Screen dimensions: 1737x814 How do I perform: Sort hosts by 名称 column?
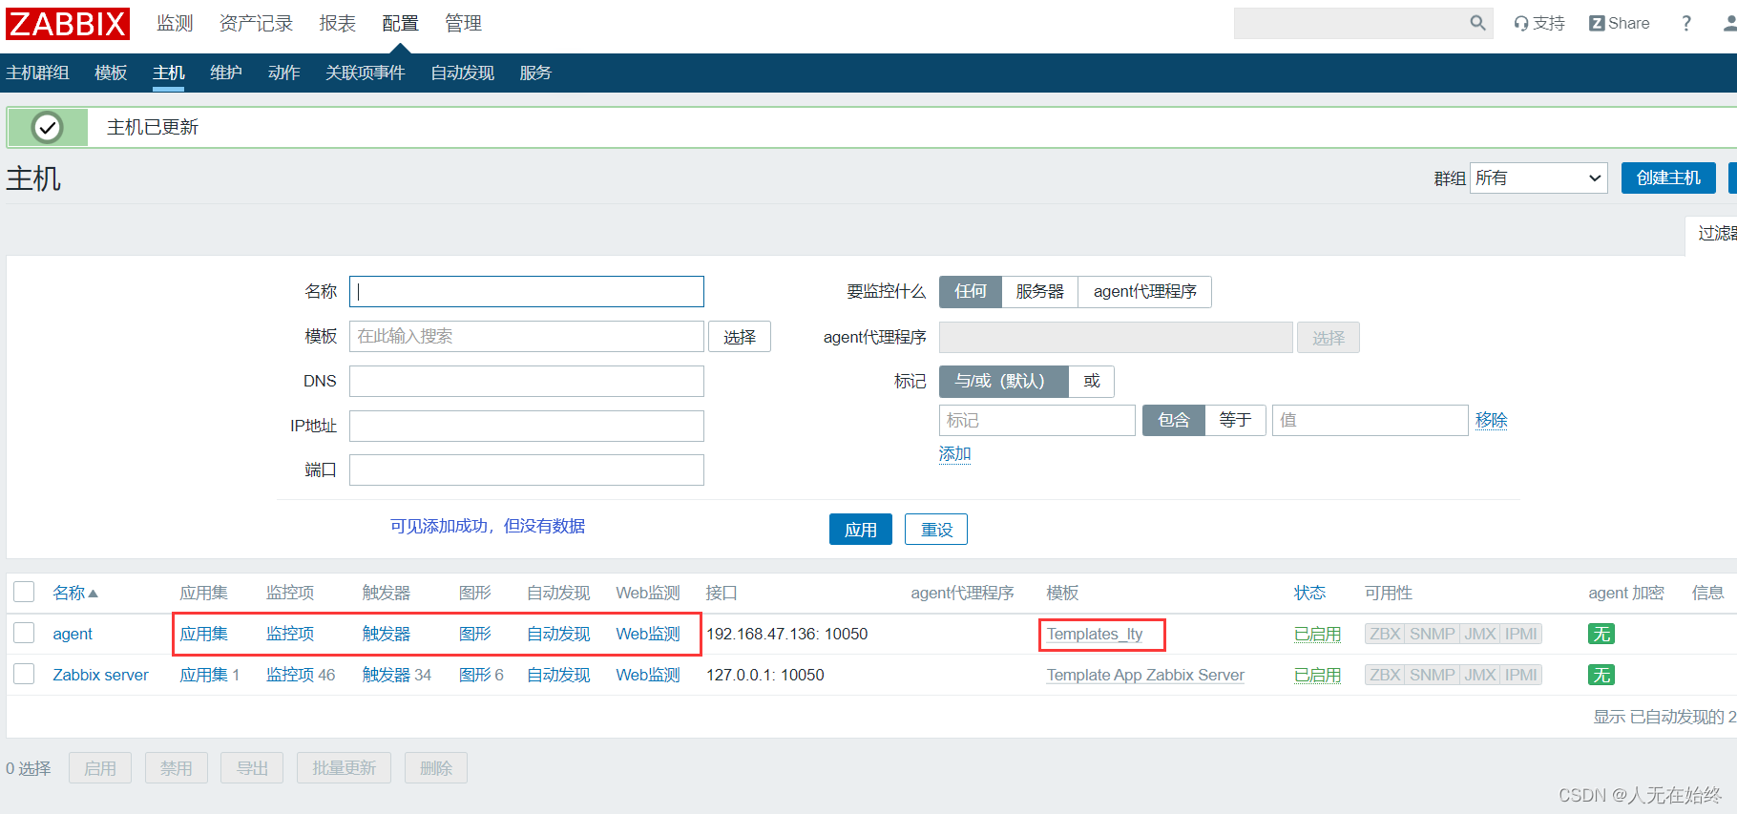tap(75, 593)
